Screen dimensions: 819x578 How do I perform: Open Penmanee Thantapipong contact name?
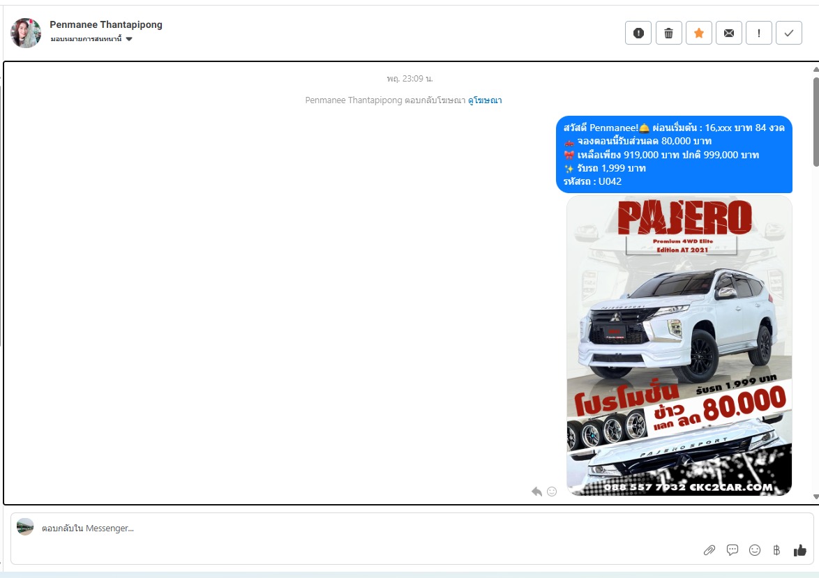(x=106, y=24)
